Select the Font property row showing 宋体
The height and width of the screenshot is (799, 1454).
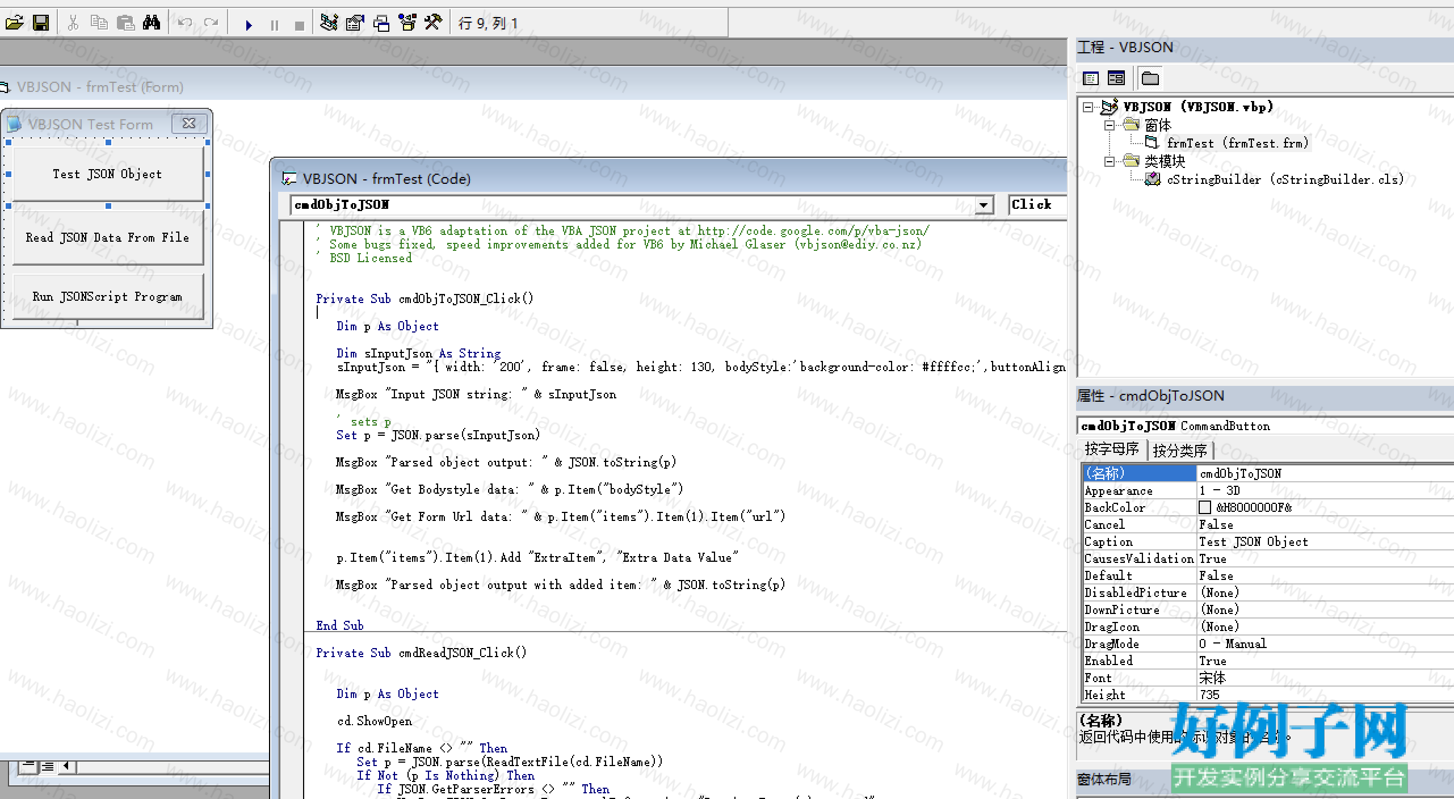click(x=1267, y=678)
